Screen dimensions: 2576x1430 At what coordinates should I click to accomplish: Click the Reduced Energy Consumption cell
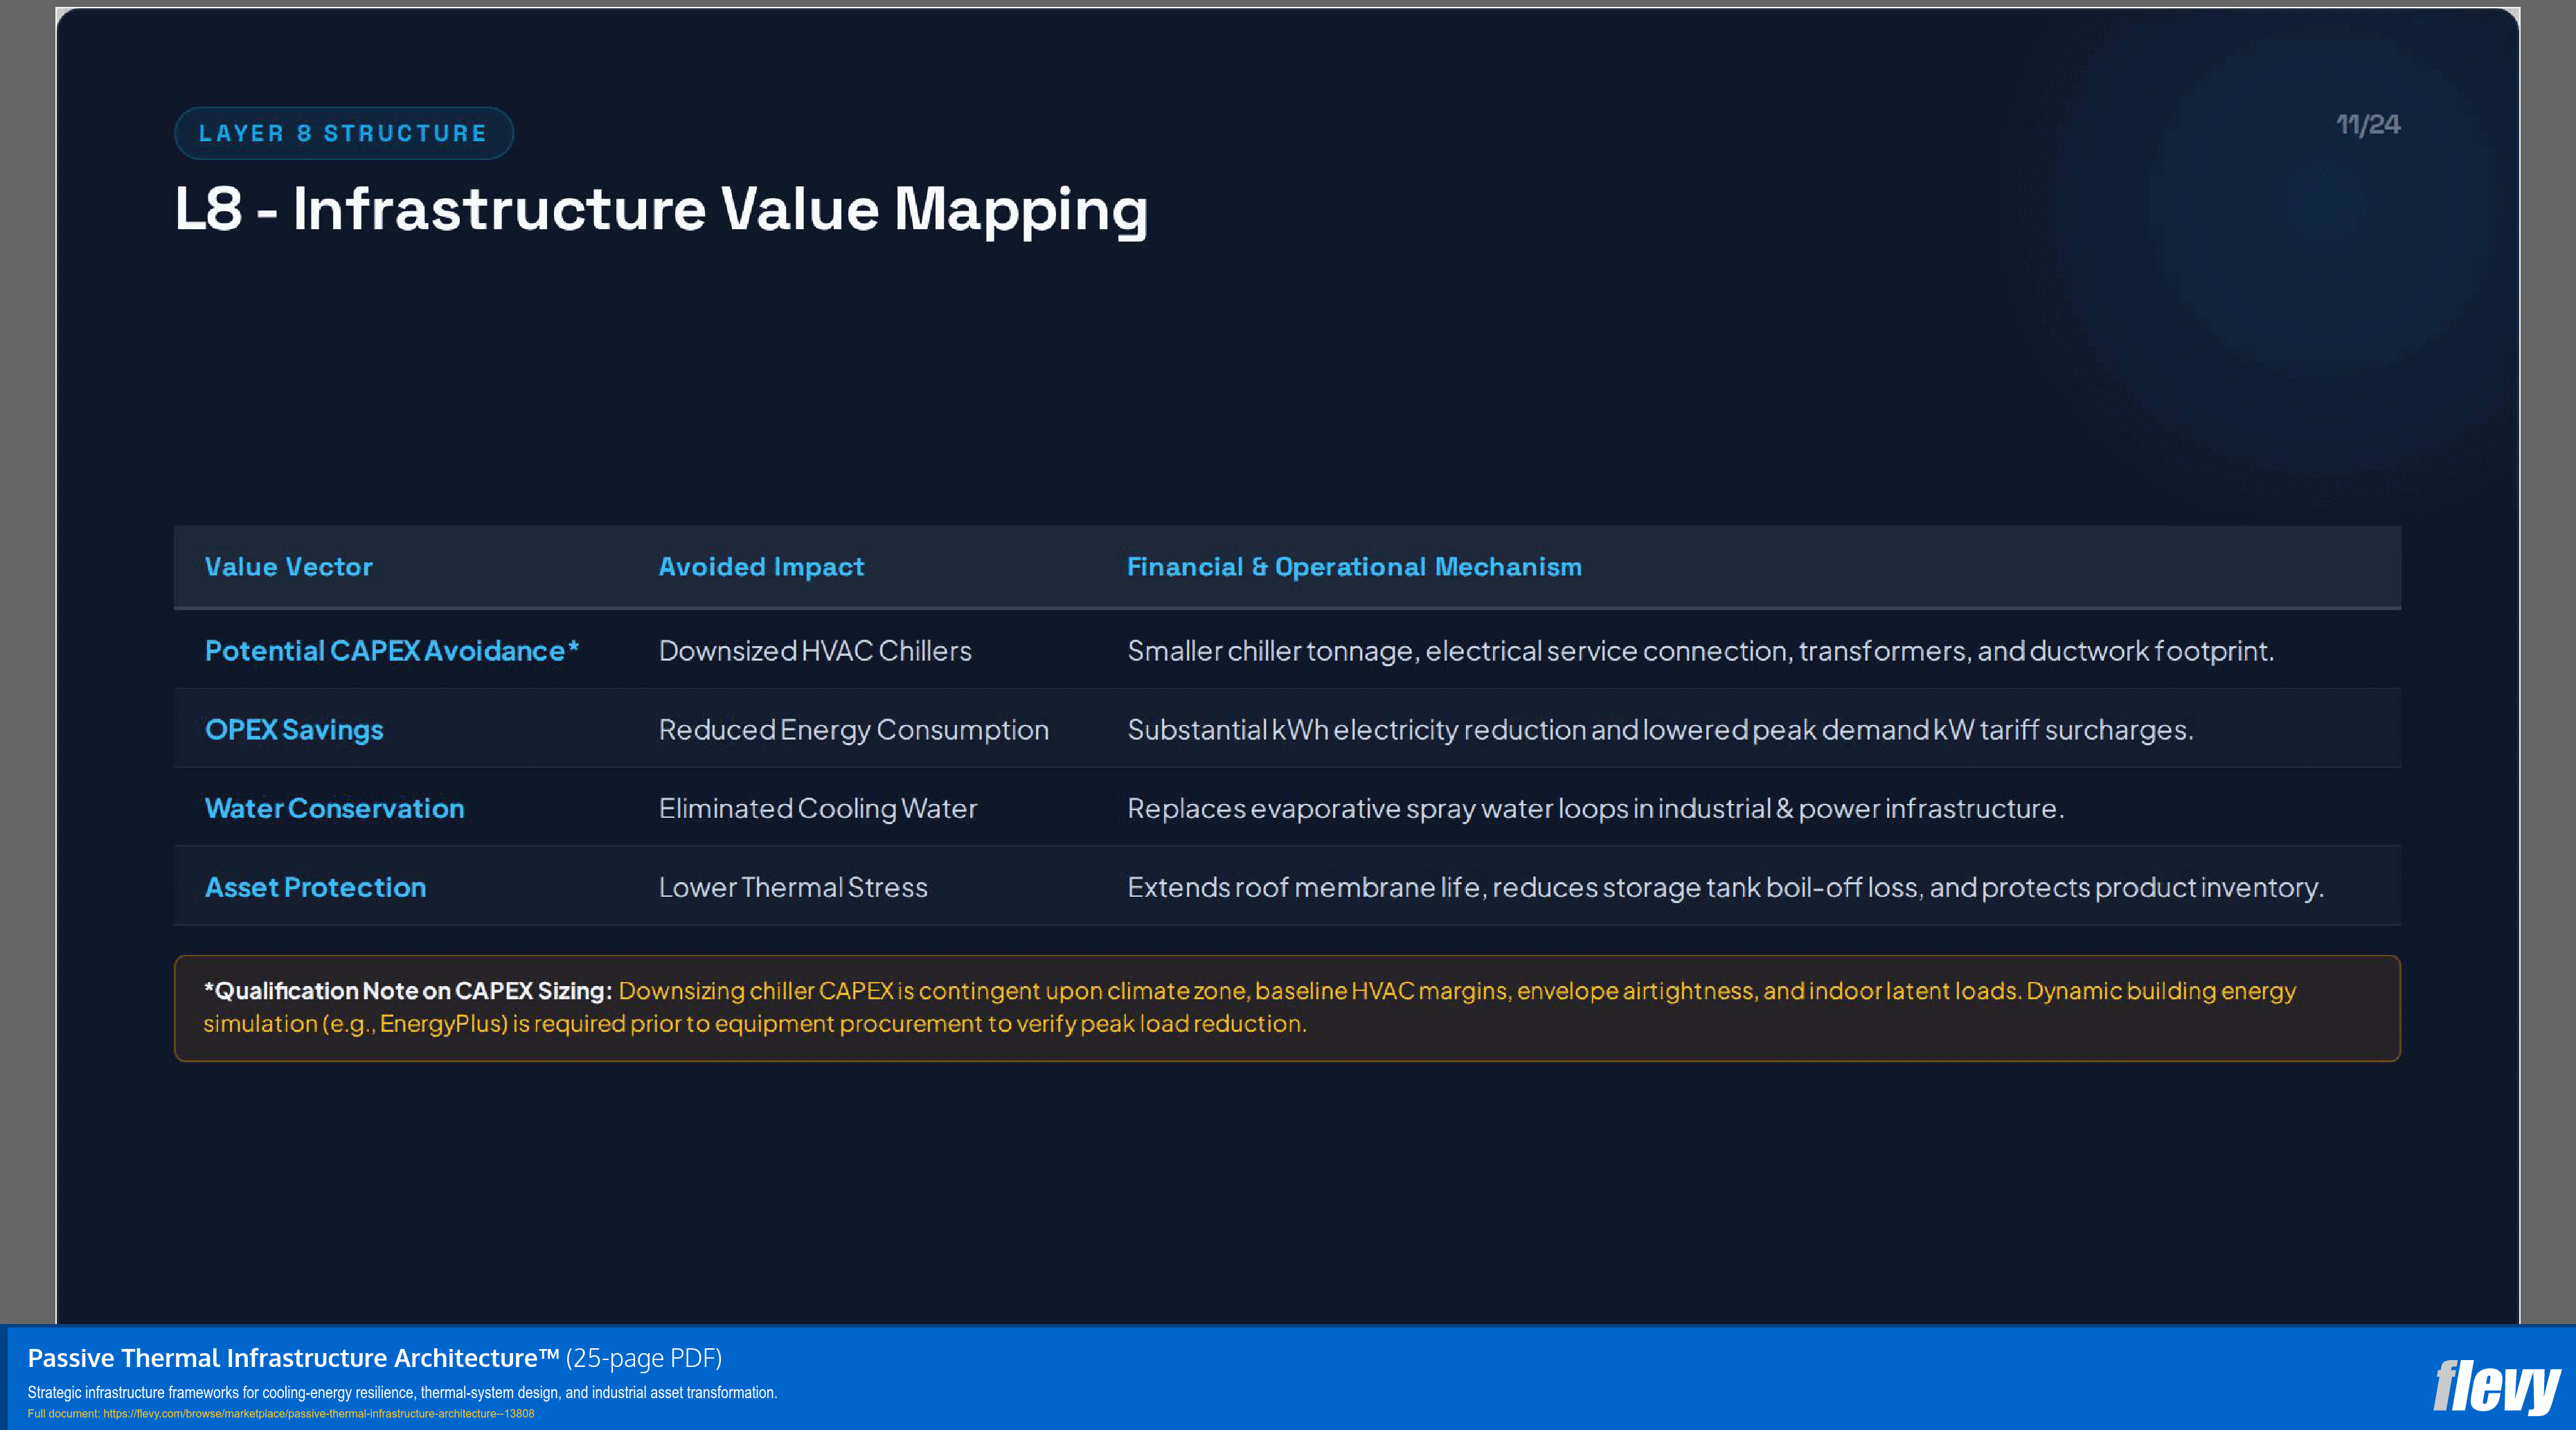(853, 730)
